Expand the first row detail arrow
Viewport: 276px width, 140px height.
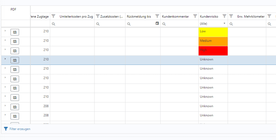pos(5,31)
